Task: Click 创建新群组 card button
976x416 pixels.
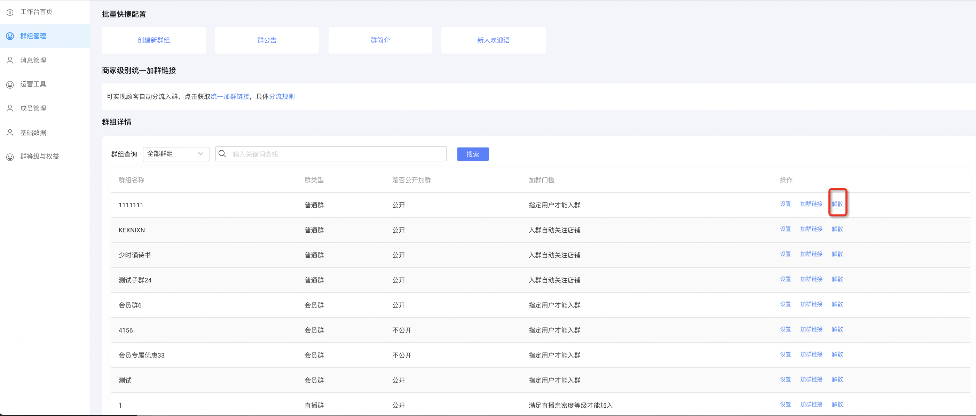Action: click(154, 40)
